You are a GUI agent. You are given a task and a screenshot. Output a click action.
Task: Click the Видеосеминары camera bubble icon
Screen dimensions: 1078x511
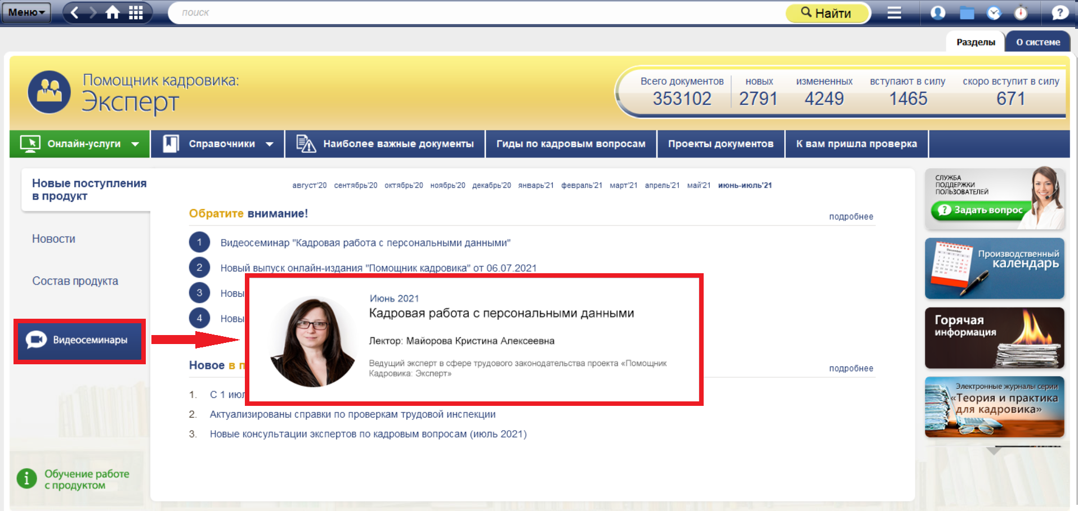[x=36, y=340]
